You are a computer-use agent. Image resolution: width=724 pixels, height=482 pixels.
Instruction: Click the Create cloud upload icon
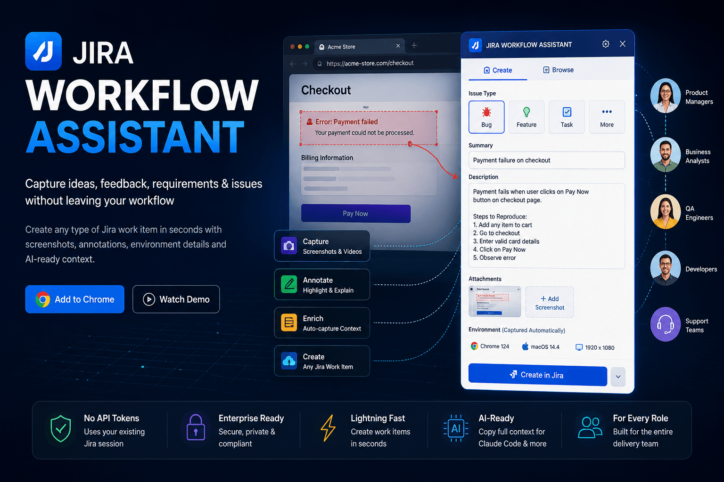pyautogui.click(x=289, y=361)
